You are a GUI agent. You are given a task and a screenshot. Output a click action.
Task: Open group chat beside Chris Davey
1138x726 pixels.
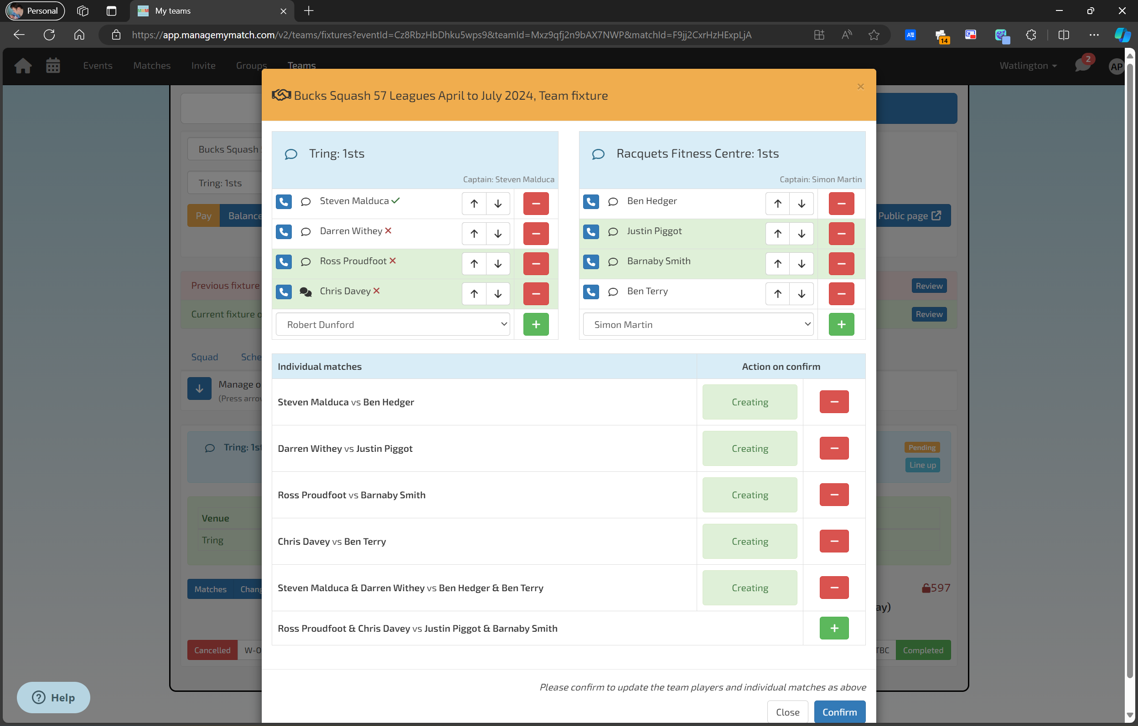coord(305,292)
